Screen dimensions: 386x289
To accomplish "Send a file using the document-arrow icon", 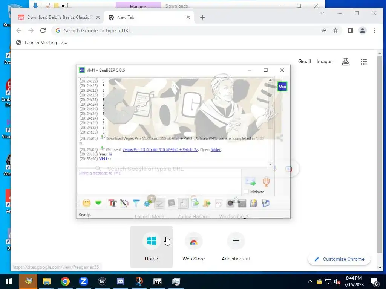I will pyautogui.click(x=195, y=203).
